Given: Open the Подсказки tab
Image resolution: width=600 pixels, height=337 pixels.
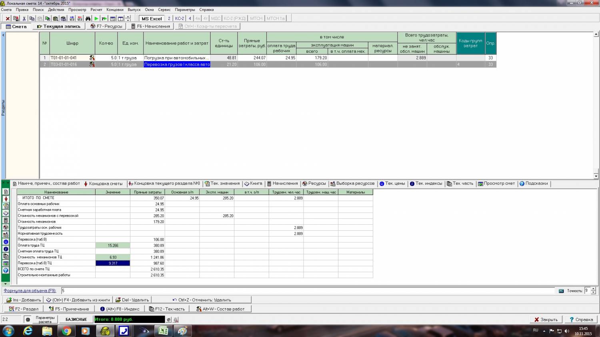Looking at the screenshot, I should point(534,183).
